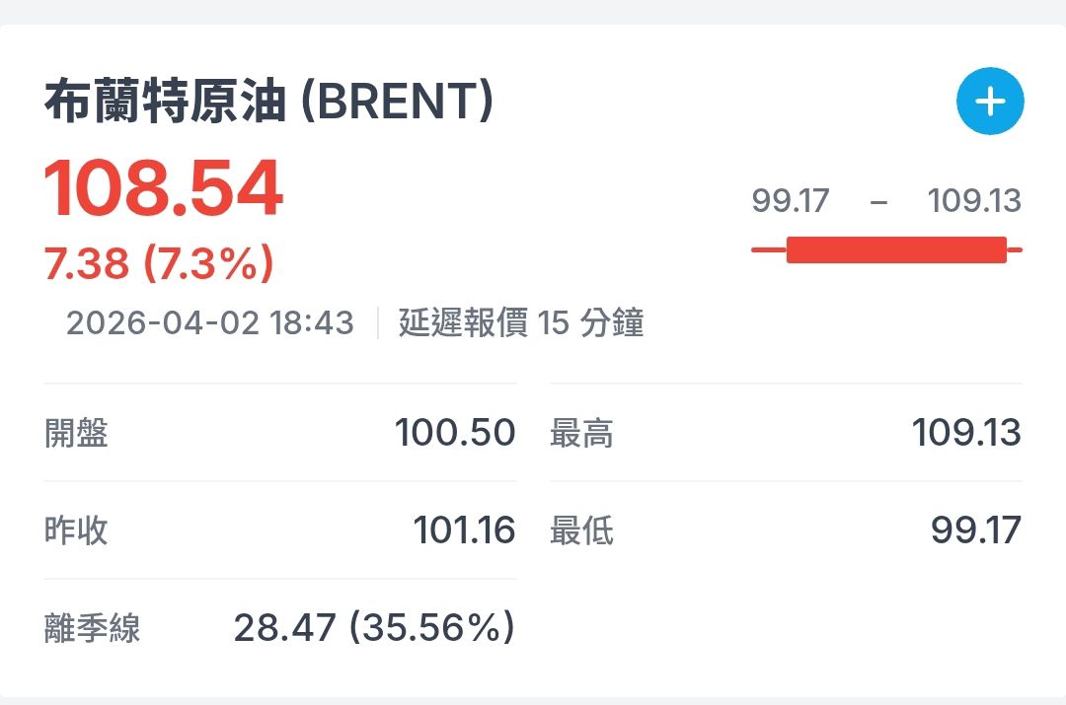Select the 109.13 value in 最高 row
1066x705 pixels.
tap(966, 433)
